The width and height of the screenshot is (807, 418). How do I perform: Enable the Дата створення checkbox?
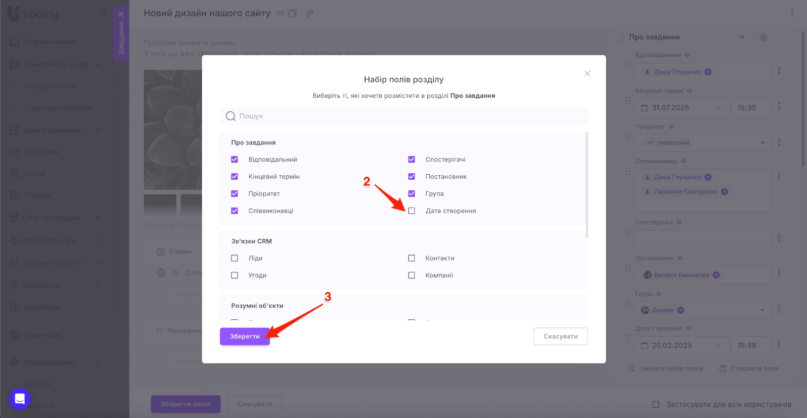point(412,211)
